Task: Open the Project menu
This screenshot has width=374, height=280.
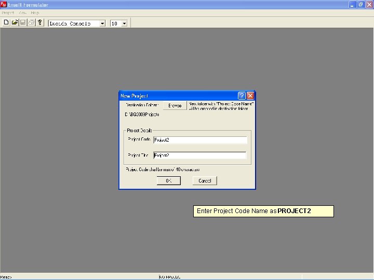Action: click(8, 13)
